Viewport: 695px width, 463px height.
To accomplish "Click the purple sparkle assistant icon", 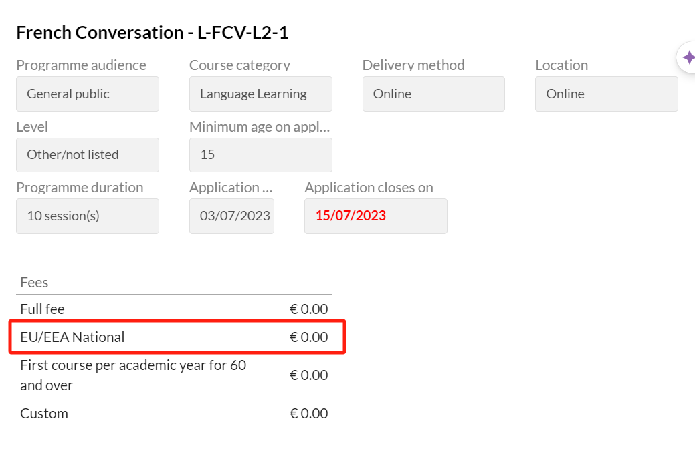I will tap(688, 58).
